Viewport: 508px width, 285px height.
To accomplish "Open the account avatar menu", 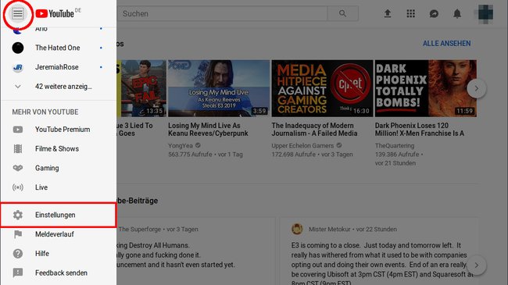I will tap(485, 13).
